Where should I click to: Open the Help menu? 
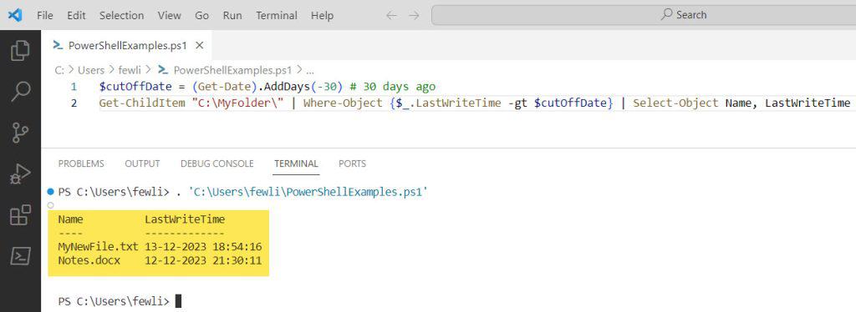(x=322, y=16)
